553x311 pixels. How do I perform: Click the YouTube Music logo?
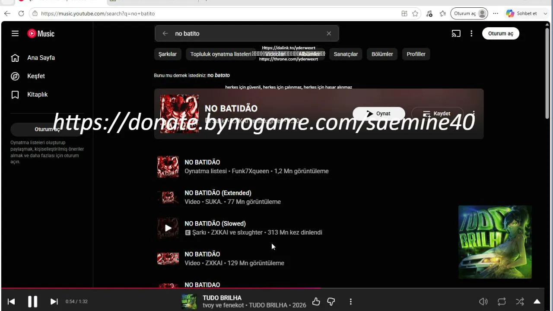pyautogui.click(x=41, y=33)
